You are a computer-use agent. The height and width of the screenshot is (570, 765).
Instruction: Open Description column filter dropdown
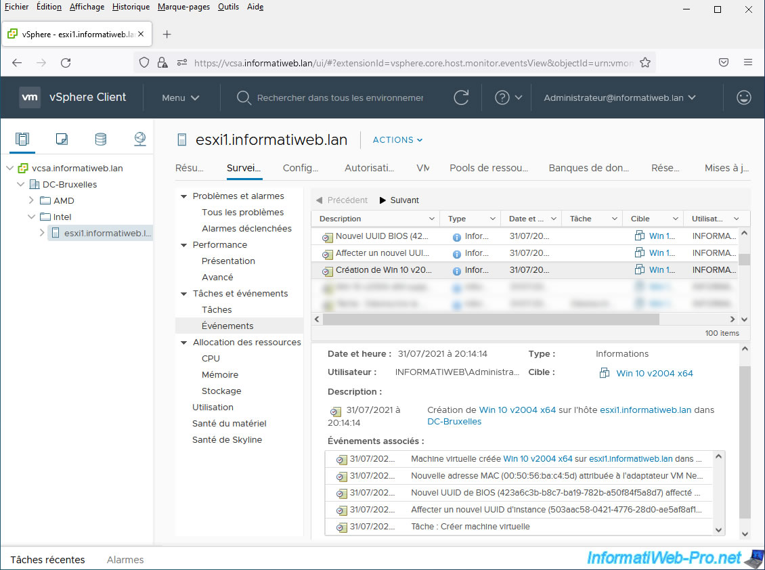pos(431,219)
